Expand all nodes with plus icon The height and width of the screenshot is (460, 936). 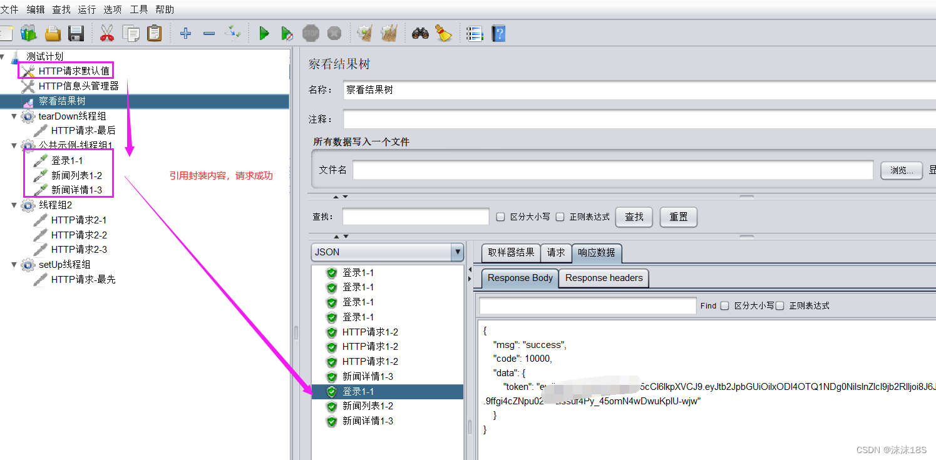pos(185,33)
